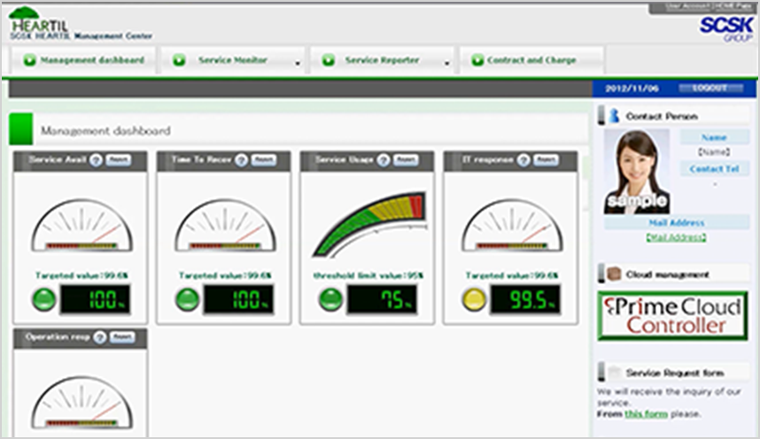Click the 'this form' service request link
760x439 pixels.
pos(645,413)
